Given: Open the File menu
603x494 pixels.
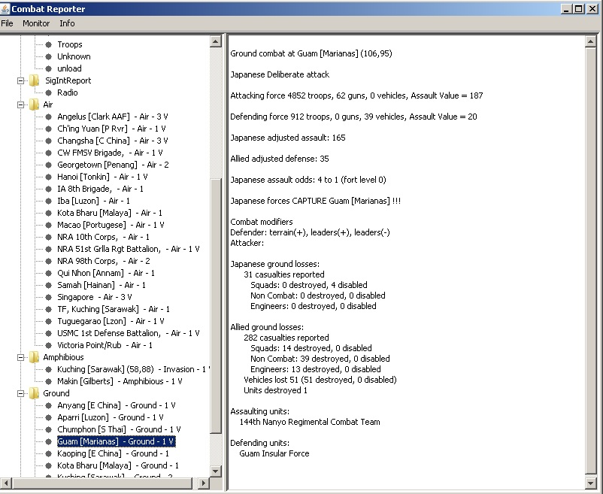Looking at the screenshot, I should 7,23.
